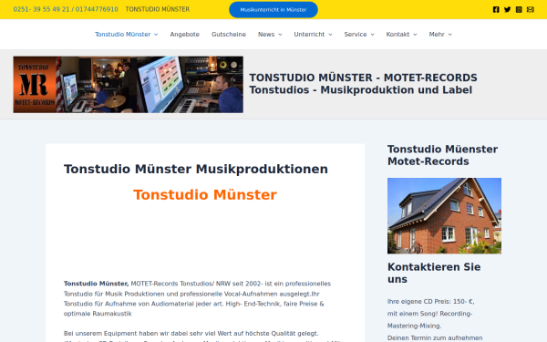Click the Deinen Termin zum aufnehmen text

(435, 337)
